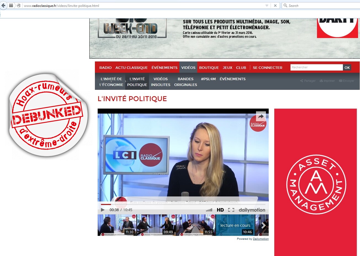Click the Imprimer print link
Viewport: 360px width, 256px height.
pos(327,81)
